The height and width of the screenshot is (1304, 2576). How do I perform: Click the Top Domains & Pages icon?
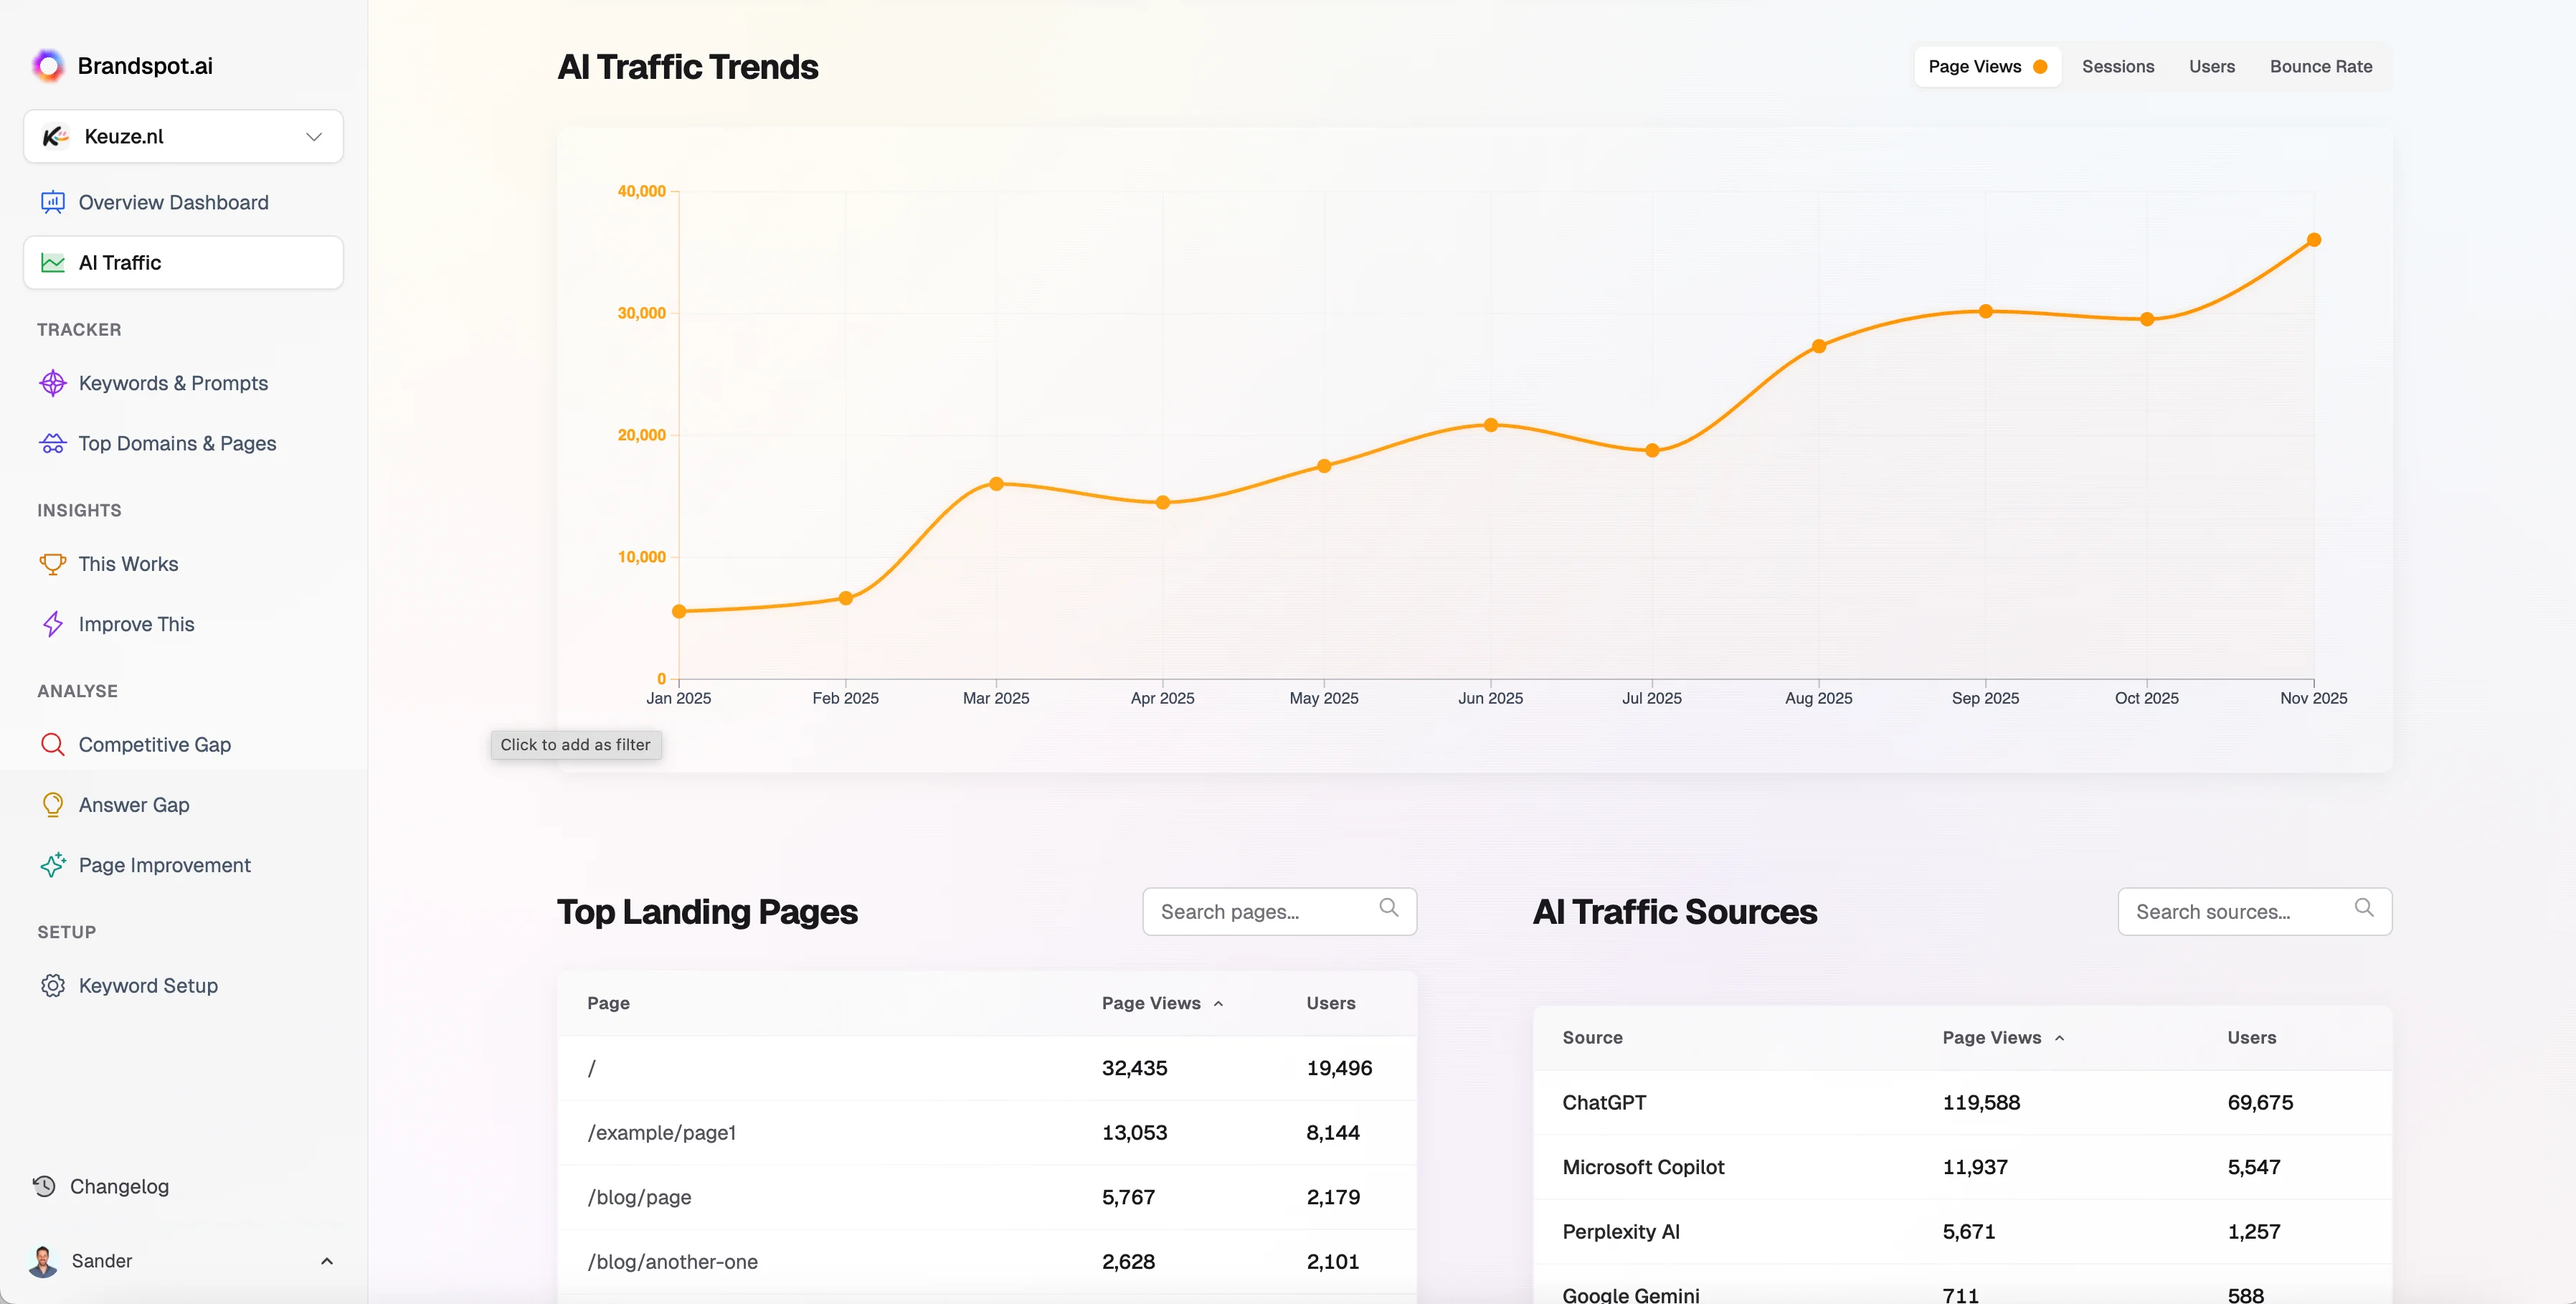tap(53, 443)
